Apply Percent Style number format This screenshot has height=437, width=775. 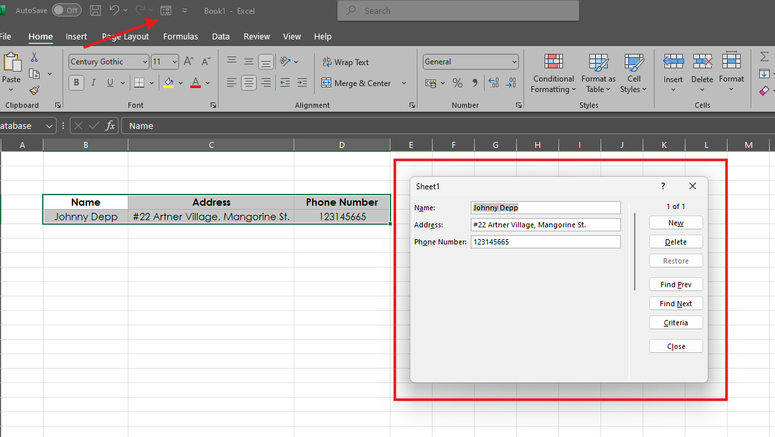click(x=457, y=83)
